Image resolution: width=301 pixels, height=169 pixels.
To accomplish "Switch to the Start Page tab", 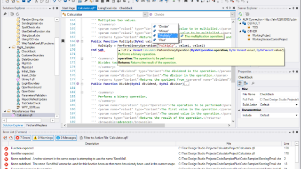I will pos(68,8).
